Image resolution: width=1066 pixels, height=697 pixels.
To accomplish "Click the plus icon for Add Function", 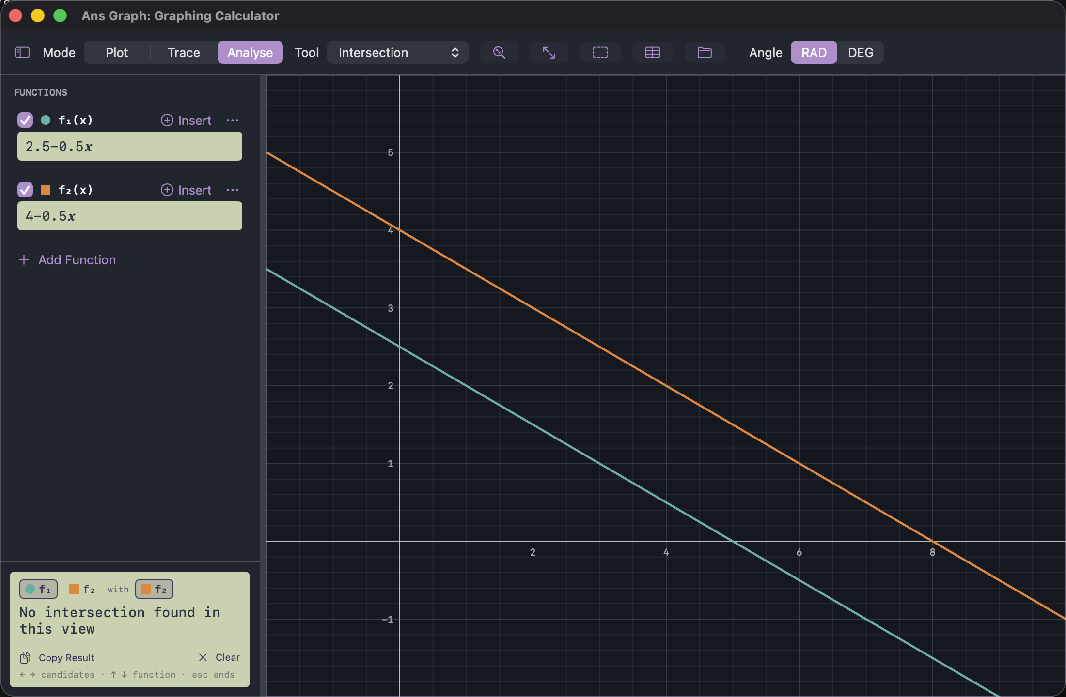I will tap(24, 260).
